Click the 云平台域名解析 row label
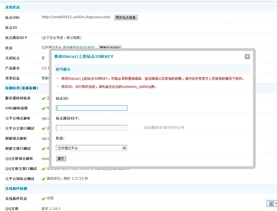 (x=18, y=118)
